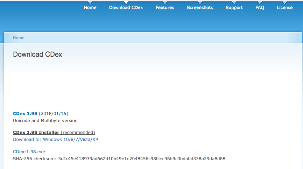Image resolution: width=303 pixels, height=169 pixels.
Task: Click the (2018/01/16) release date text
Action: click(54, 114)
